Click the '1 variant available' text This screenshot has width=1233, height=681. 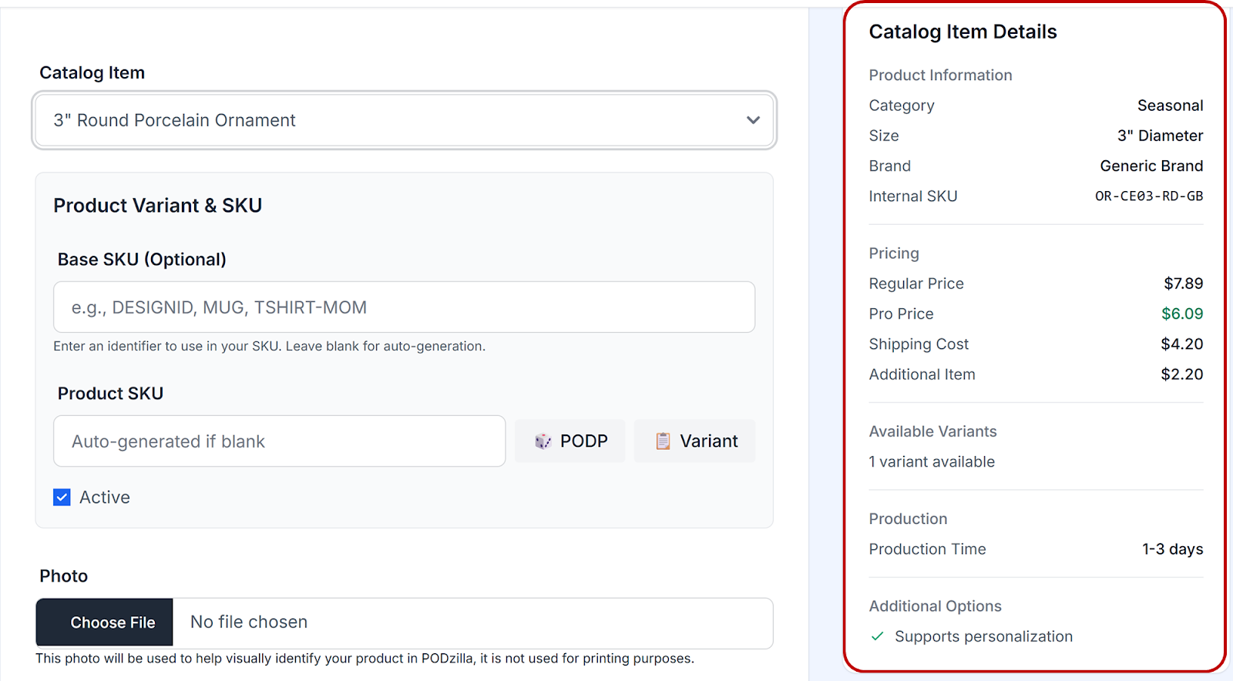932,462
